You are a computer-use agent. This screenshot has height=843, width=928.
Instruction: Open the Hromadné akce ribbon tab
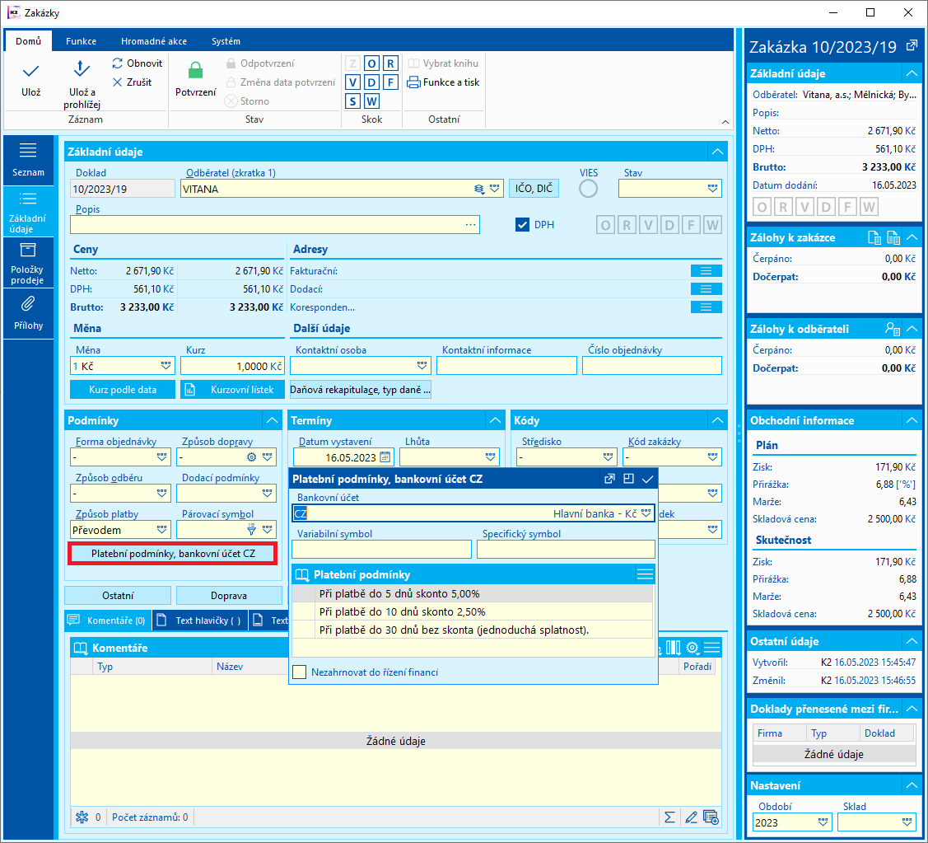click(154, 41)
